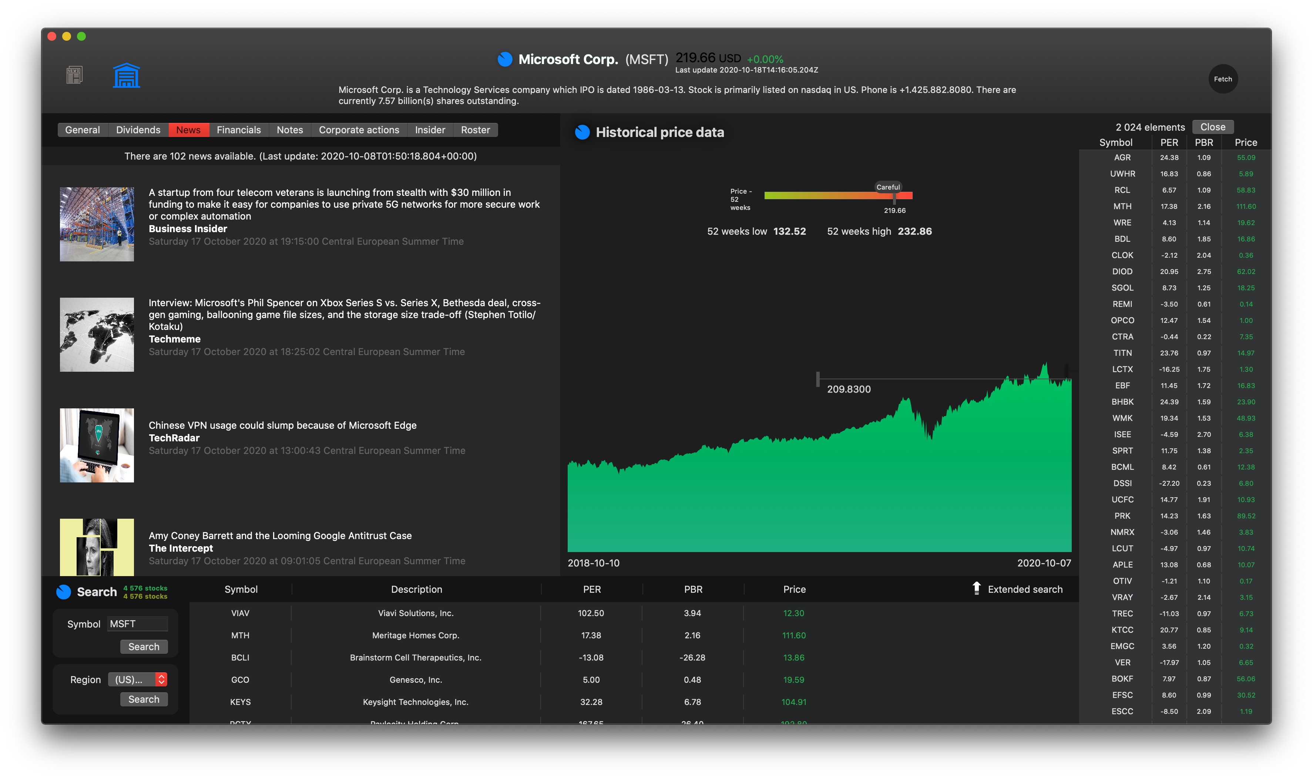Sort search results by PER column header
This screenshot has height=779, width=1313.
(x=592, y=589)
